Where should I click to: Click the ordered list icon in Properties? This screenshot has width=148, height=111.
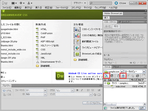(93, 90)
